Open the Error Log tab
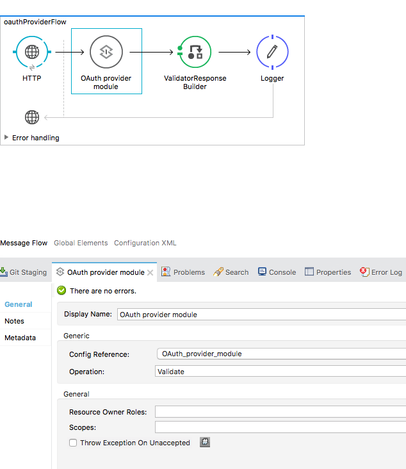 382,272
